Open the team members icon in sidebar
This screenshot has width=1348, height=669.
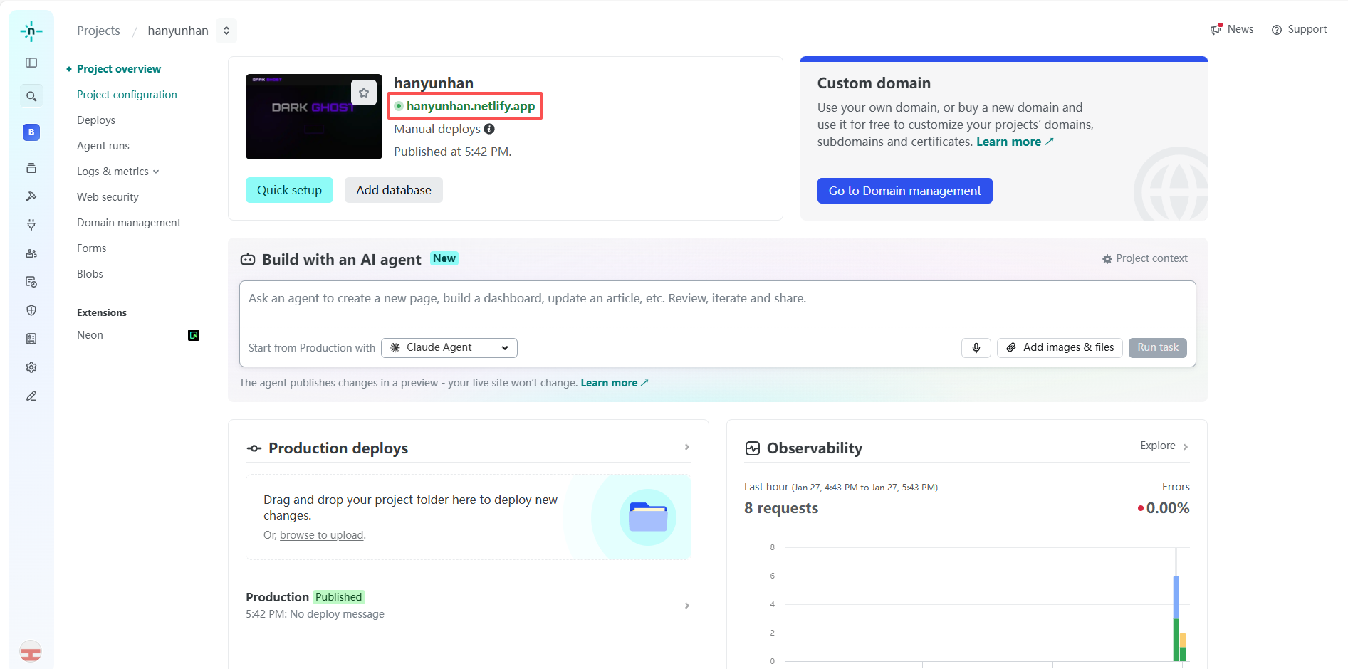click(x=31, y=253)
